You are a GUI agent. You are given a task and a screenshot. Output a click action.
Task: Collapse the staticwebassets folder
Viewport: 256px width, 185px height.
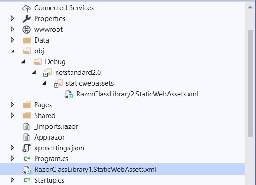click(44, 83)
